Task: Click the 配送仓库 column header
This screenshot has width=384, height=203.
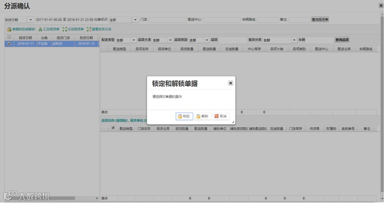Action: click(344, 49)
